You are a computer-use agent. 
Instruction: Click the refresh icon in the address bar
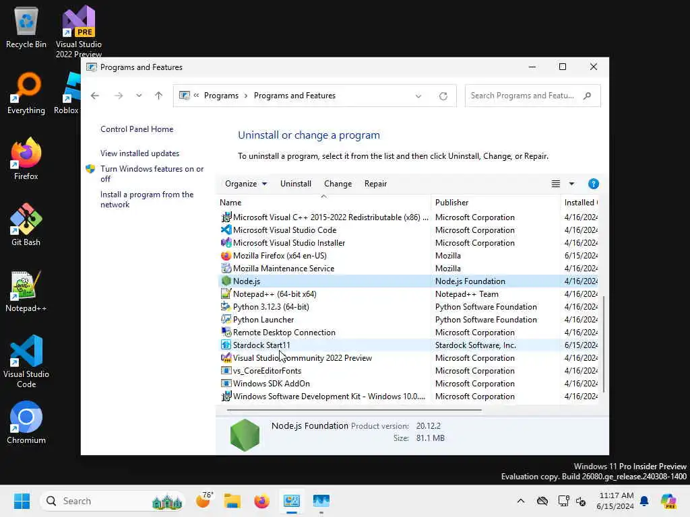point(443,96)
